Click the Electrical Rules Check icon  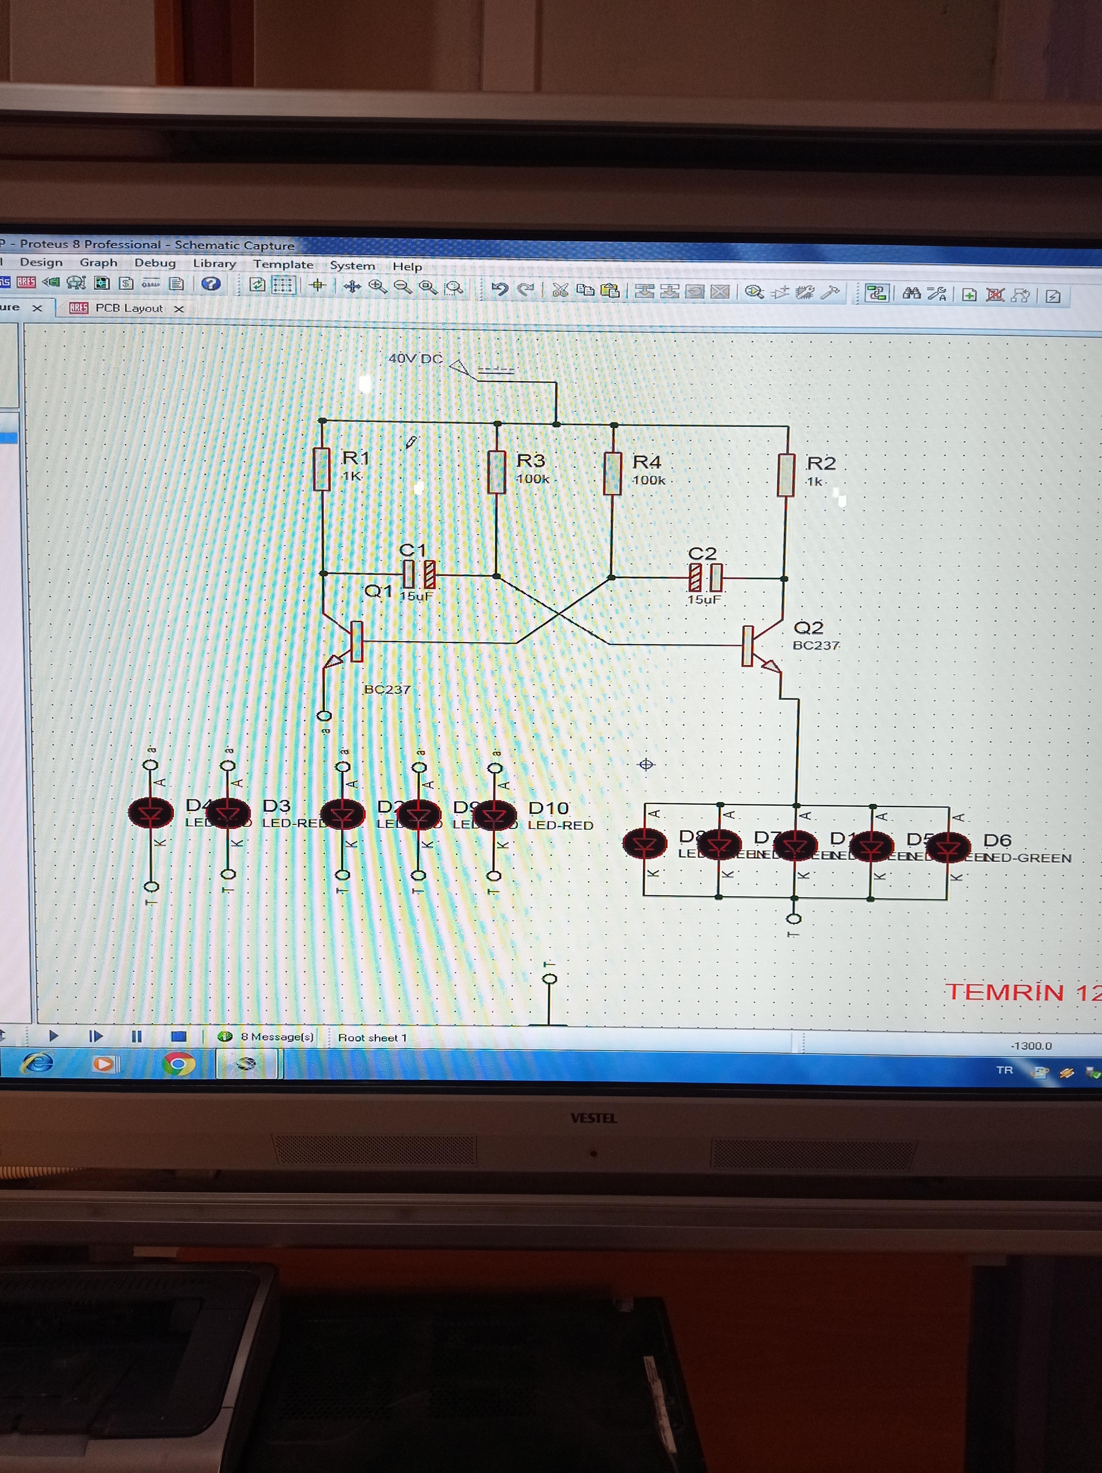tap(1053, 297)
